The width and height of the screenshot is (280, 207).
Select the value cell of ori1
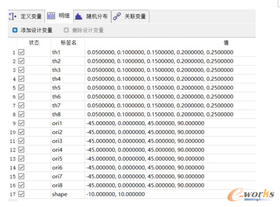pyautogui.click(x=170, y=123)
